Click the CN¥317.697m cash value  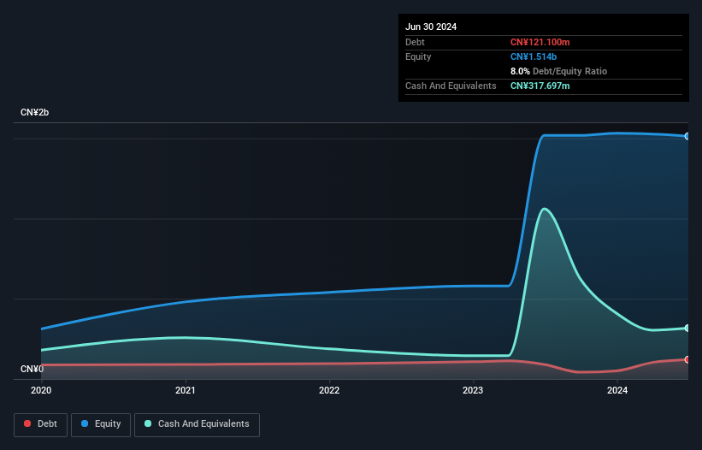540,86
